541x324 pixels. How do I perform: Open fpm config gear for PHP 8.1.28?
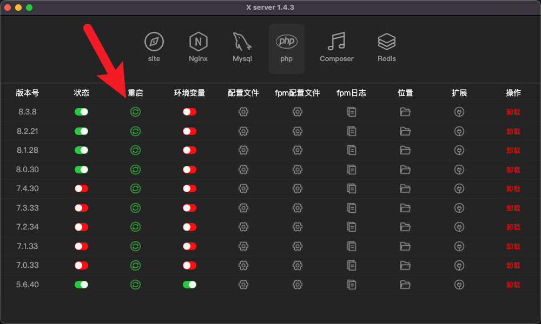[x=298, y=150]
